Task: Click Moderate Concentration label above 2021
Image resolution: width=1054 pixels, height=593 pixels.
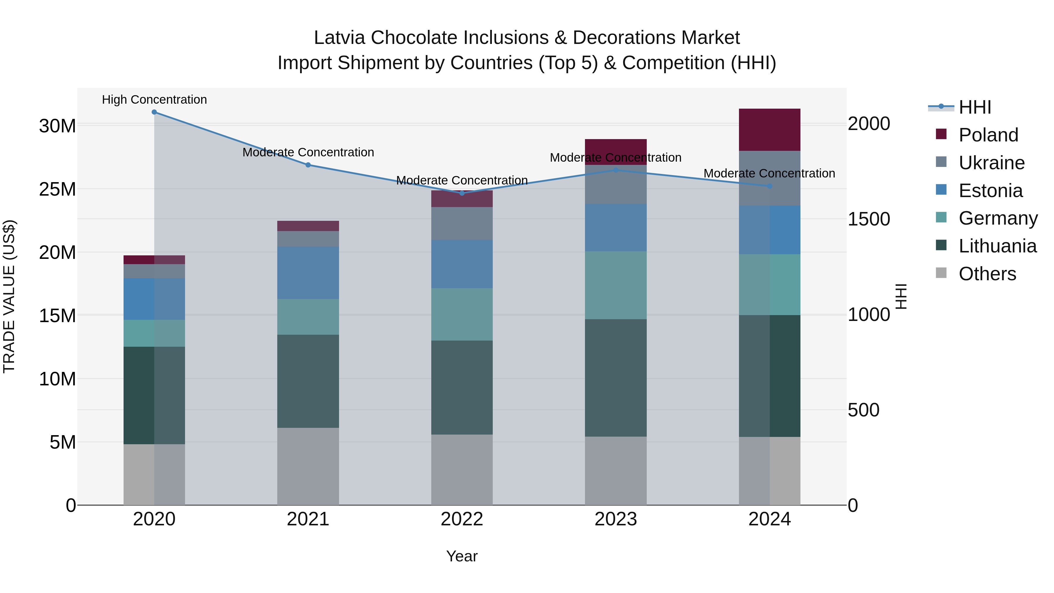Action: tap(308, 152)
